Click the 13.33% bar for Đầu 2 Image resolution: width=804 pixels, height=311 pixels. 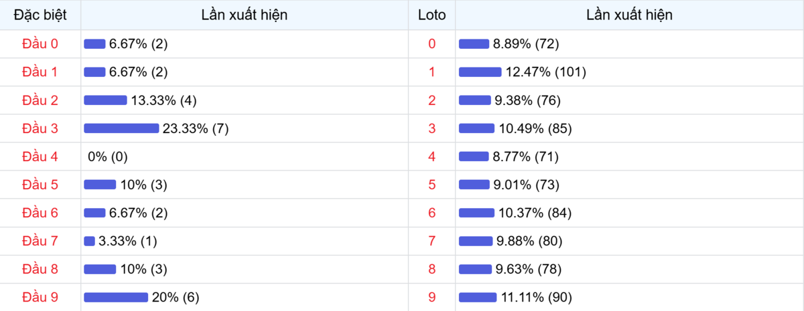click(105, 100)
